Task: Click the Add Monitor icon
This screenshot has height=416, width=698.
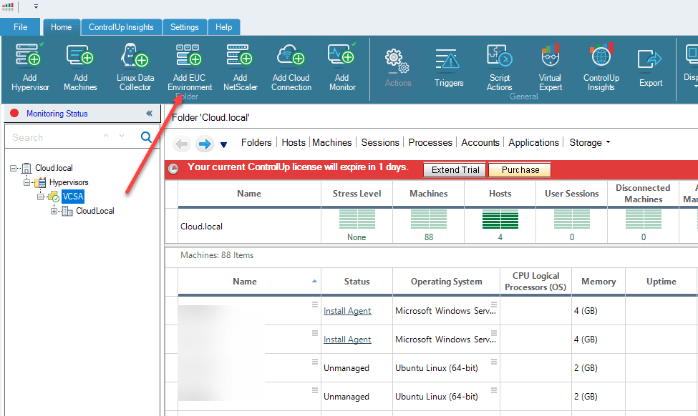Action: click(341, 57)
